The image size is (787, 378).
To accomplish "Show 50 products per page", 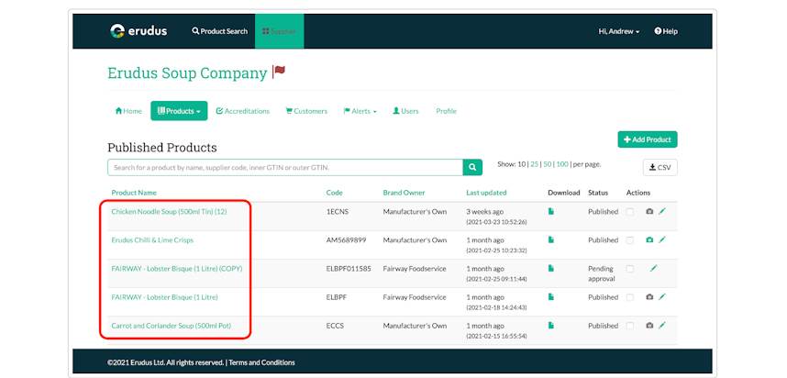I will (547, 164).
